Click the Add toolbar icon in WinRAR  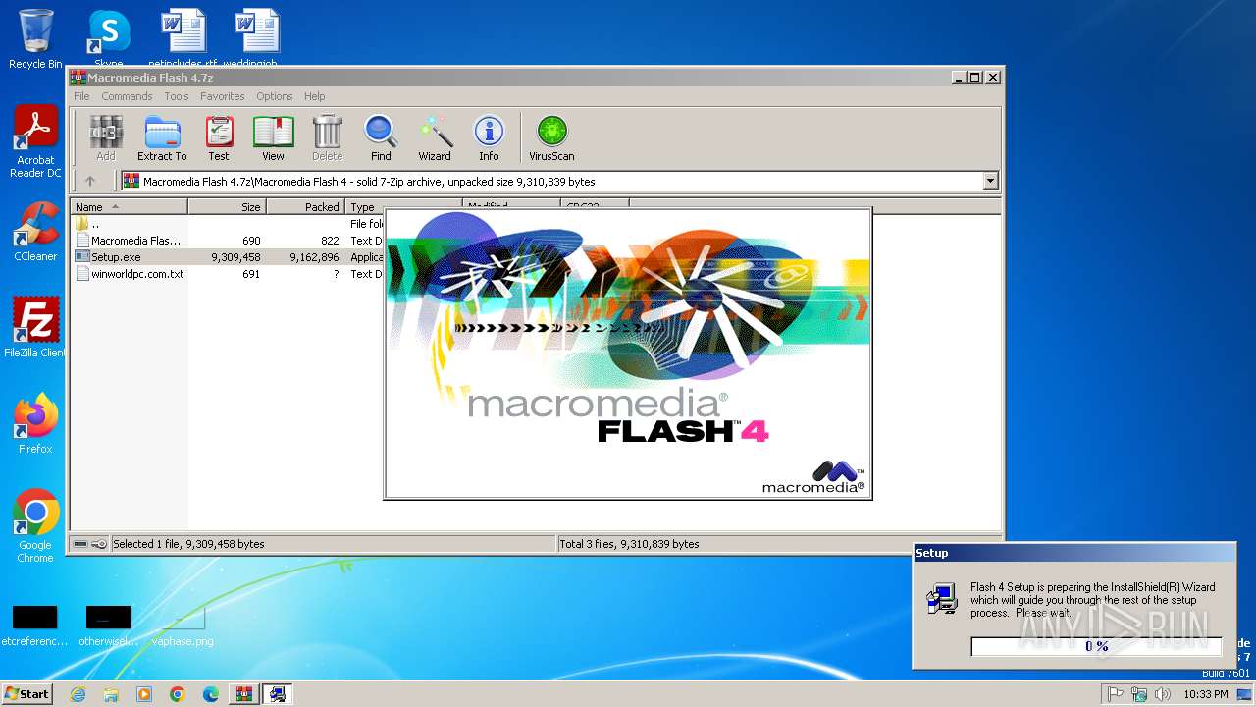pos(105,137)
